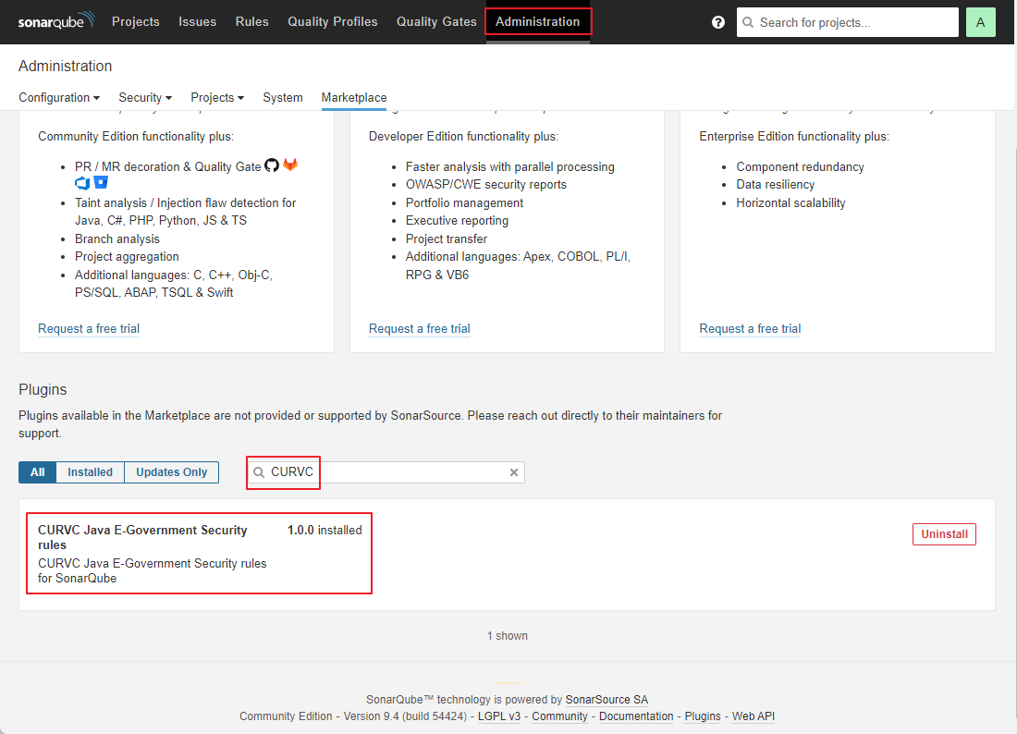Click the GitHub icon in Developer Edition
The height and width of the screenshot is (734, 1017).
coord(272,165)
